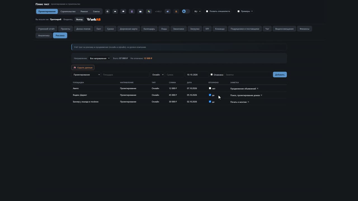
Task: Open the Дорожная карта tab
Action: [129, 29]
